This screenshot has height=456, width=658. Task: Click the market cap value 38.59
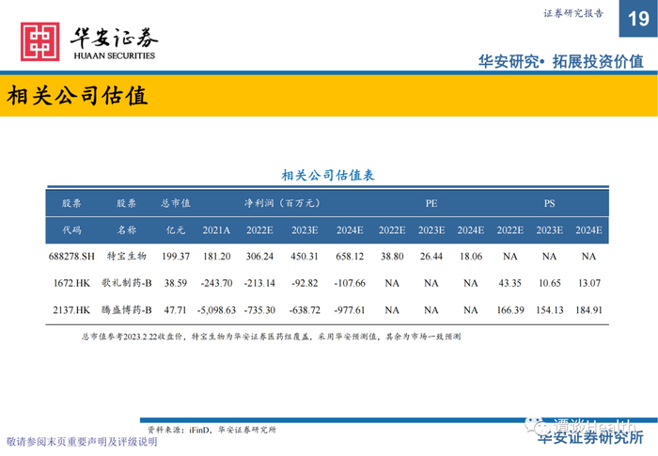coord(176,283)
